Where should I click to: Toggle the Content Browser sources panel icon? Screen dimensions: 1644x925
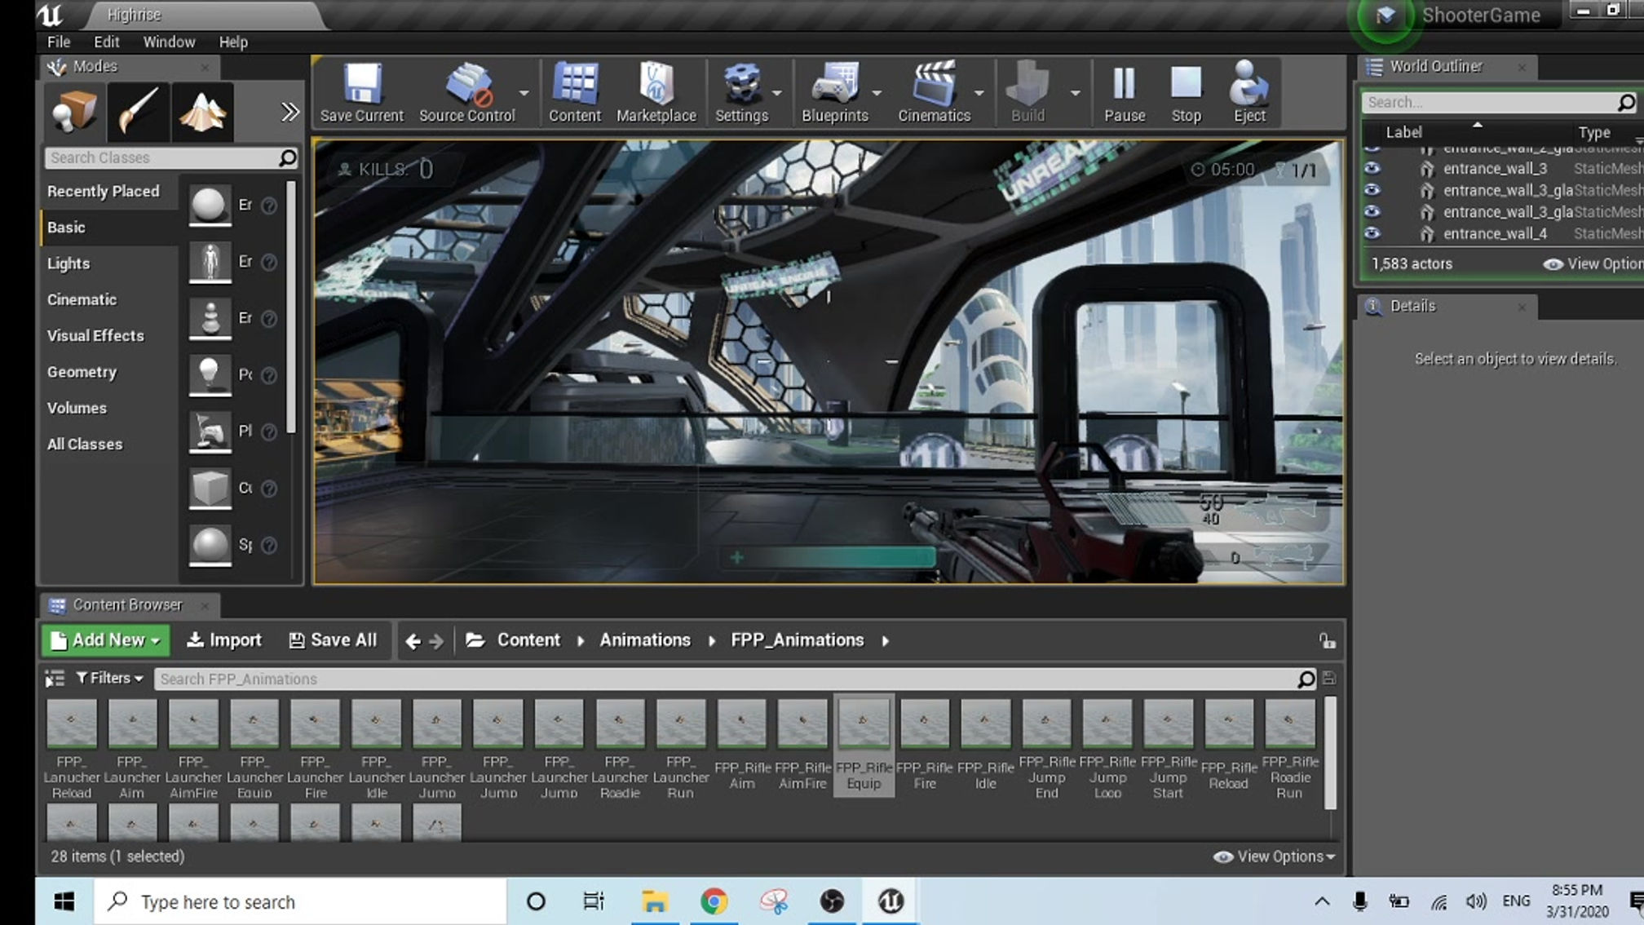55,678
